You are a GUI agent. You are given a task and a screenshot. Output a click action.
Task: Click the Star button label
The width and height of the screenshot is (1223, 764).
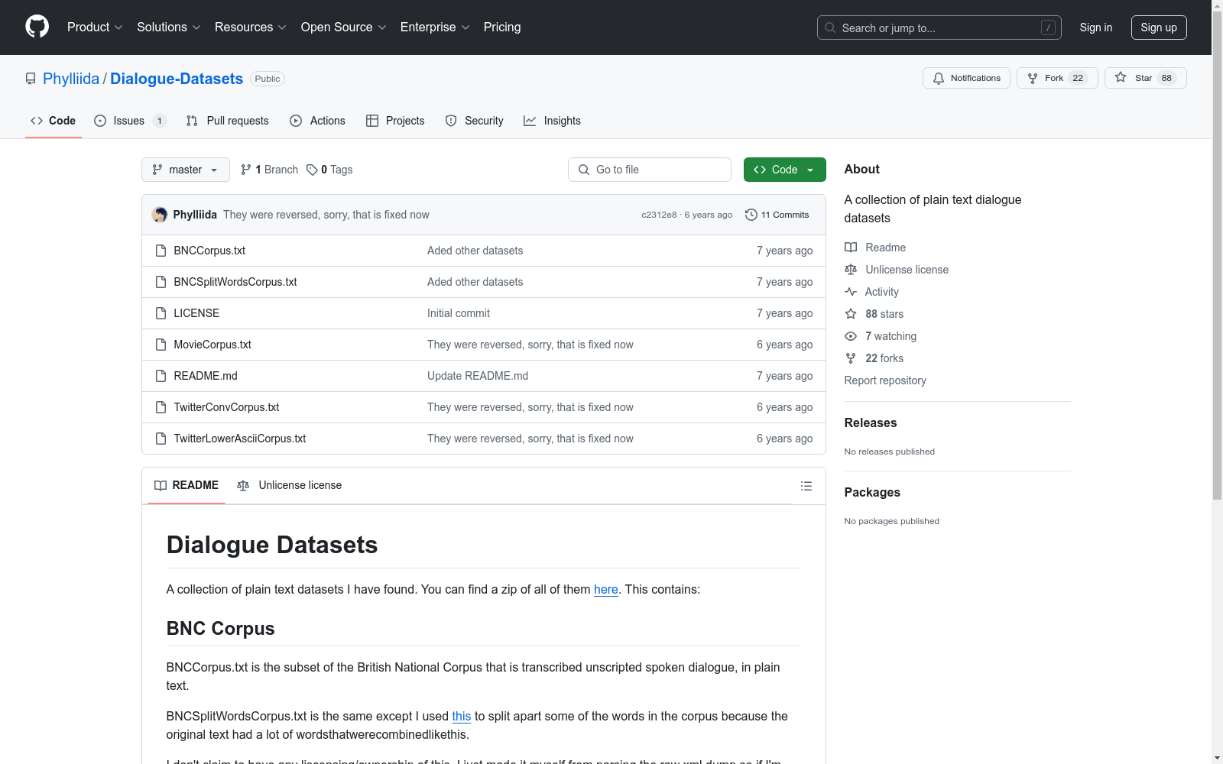1144,78
